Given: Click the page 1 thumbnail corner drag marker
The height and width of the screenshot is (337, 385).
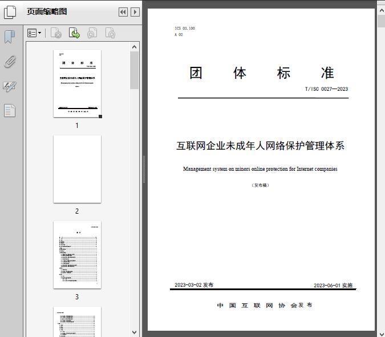Looking at the screenshot, I should (x=100, y=117).
